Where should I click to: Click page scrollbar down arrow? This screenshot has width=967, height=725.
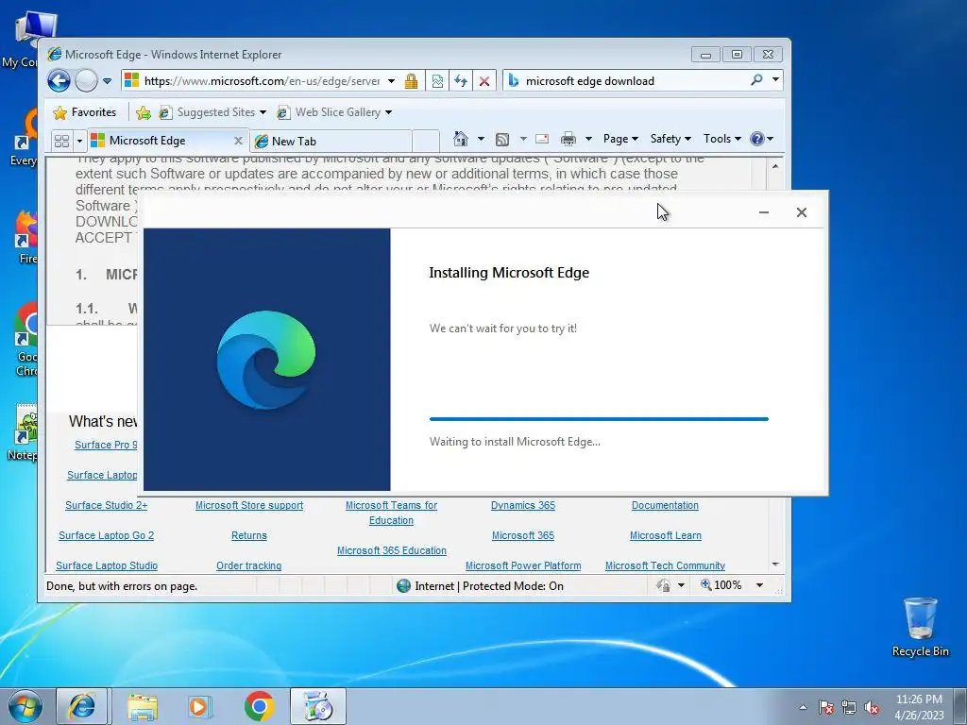pyautogui.click(x=775, y=565)
